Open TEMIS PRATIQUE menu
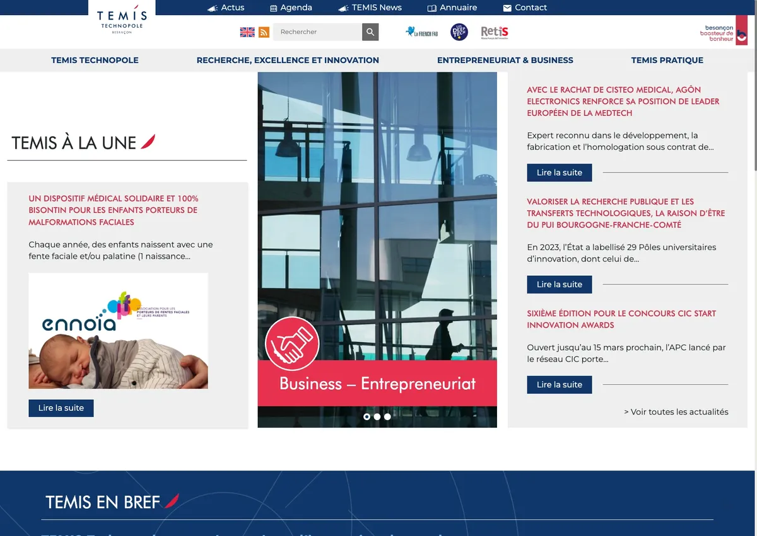Screen dimensions: 757x536 click(667, 60)
